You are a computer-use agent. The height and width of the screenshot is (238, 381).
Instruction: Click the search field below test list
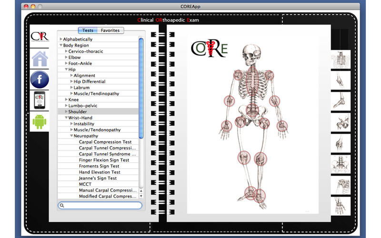(100, 206)
